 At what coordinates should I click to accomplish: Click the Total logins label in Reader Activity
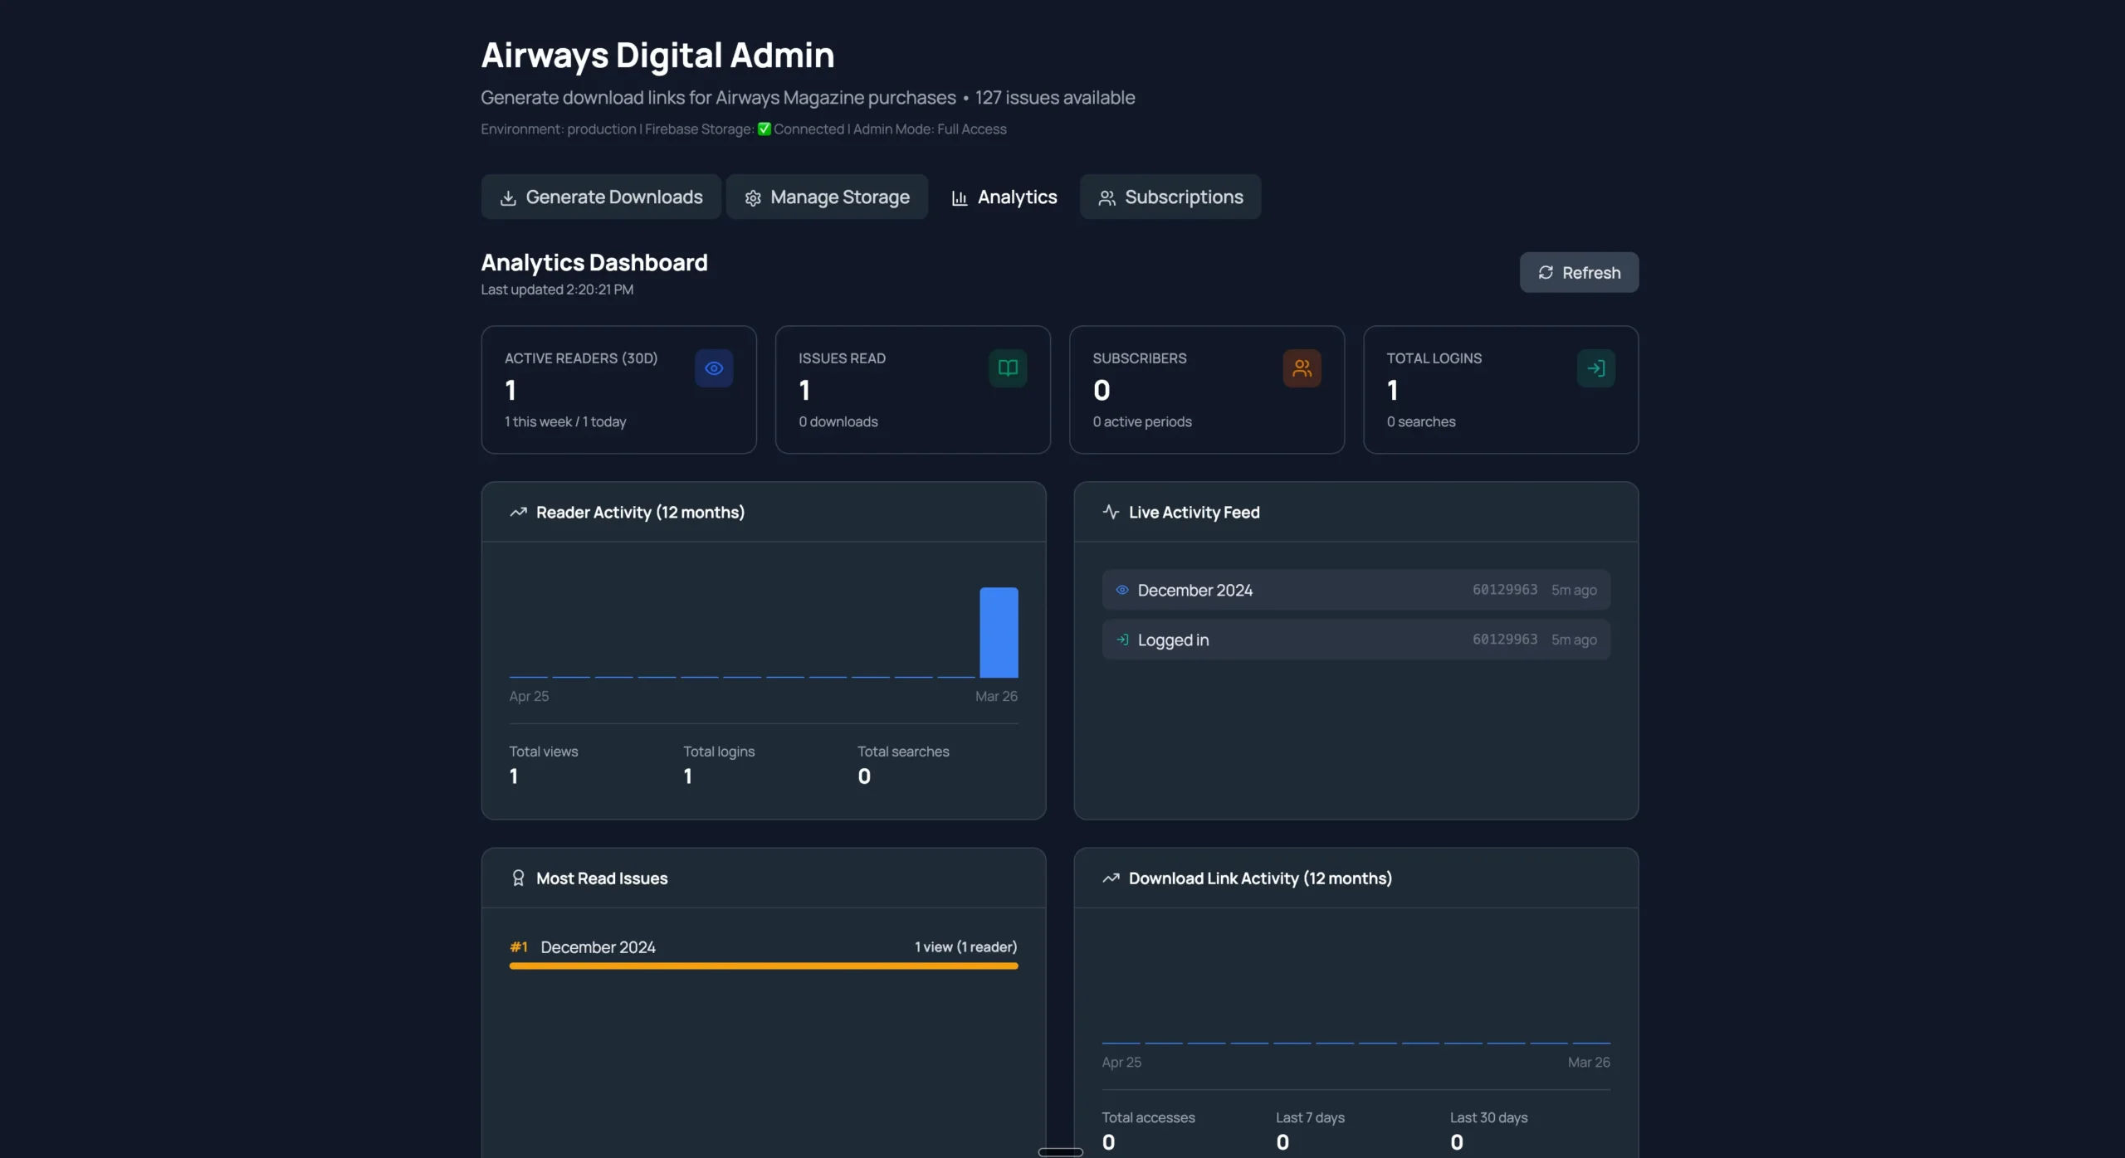tap(719, 752)
